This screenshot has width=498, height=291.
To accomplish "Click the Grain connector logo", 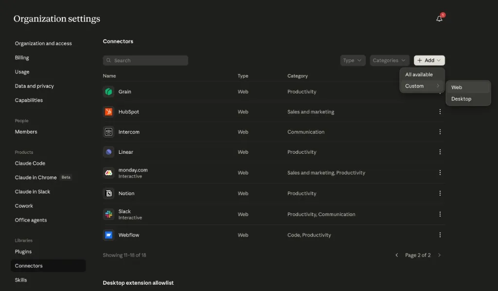I will pyautogui.click(x=108, y=92).
